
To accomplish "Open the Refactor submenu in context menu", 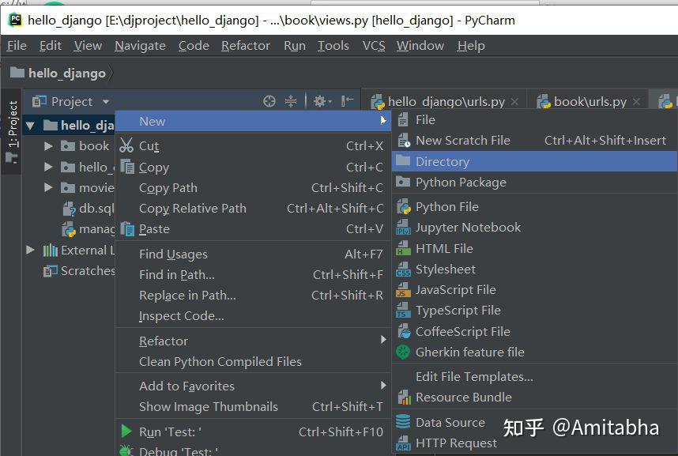I will [254, 341].
